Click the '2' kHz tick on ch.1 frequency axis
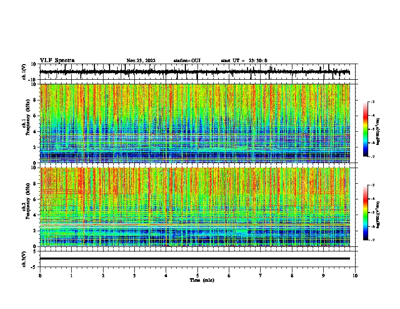Viewport: 400px width, 309px height. 35,147
